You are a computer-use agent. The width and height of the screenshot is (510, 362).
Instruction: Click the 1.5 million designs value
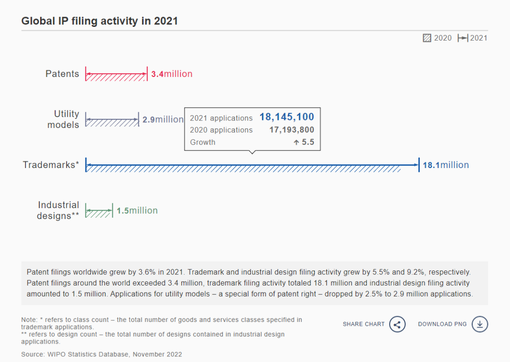(137, 210)
